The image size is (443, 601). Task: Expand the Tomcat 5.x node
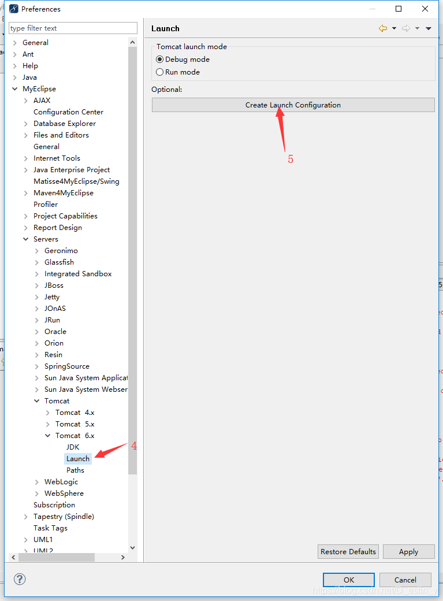(x=47, y=424)
